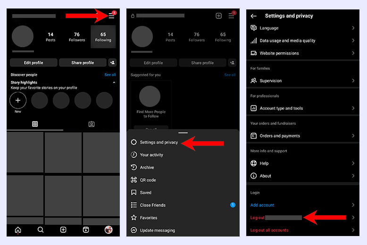Go back using the Settings arrow

tap(253, 16)
